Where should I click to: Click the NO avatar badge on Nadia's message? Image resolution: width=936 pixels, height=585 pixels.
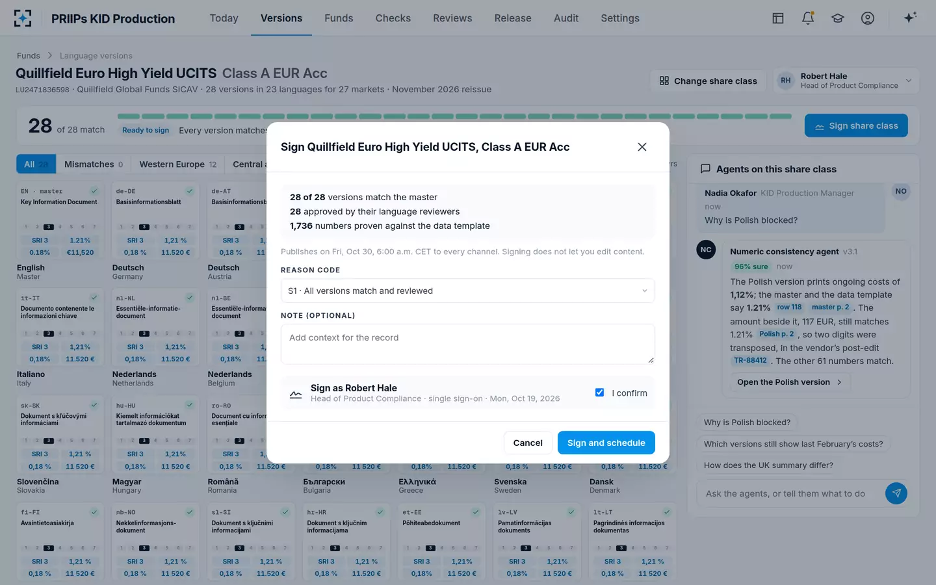[901, 191]
